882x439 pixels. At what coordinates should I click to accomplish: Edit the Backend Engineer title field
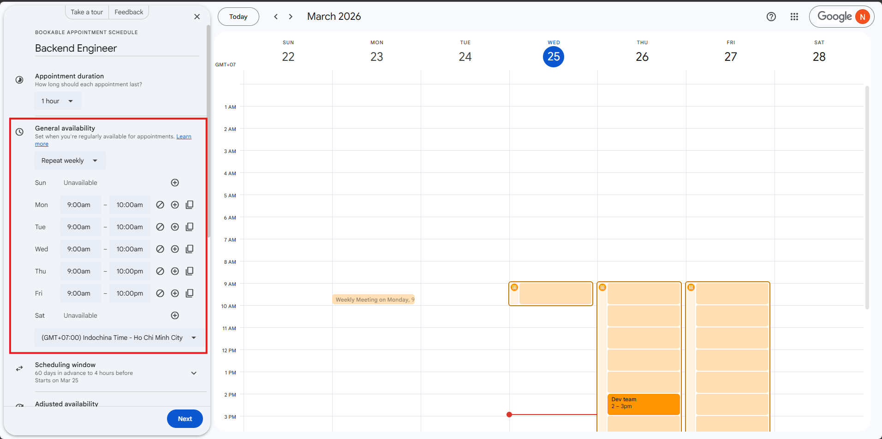[x=117, y=48]
